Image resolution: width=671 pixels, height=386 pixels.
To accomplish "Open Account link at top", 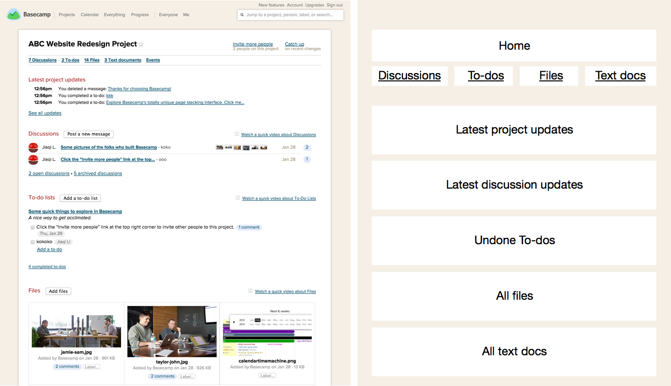I will 295,5.
